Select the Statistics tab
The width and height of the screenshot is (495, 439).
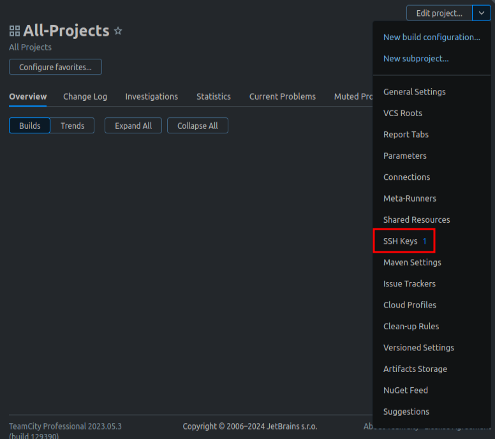coord(214,96)
